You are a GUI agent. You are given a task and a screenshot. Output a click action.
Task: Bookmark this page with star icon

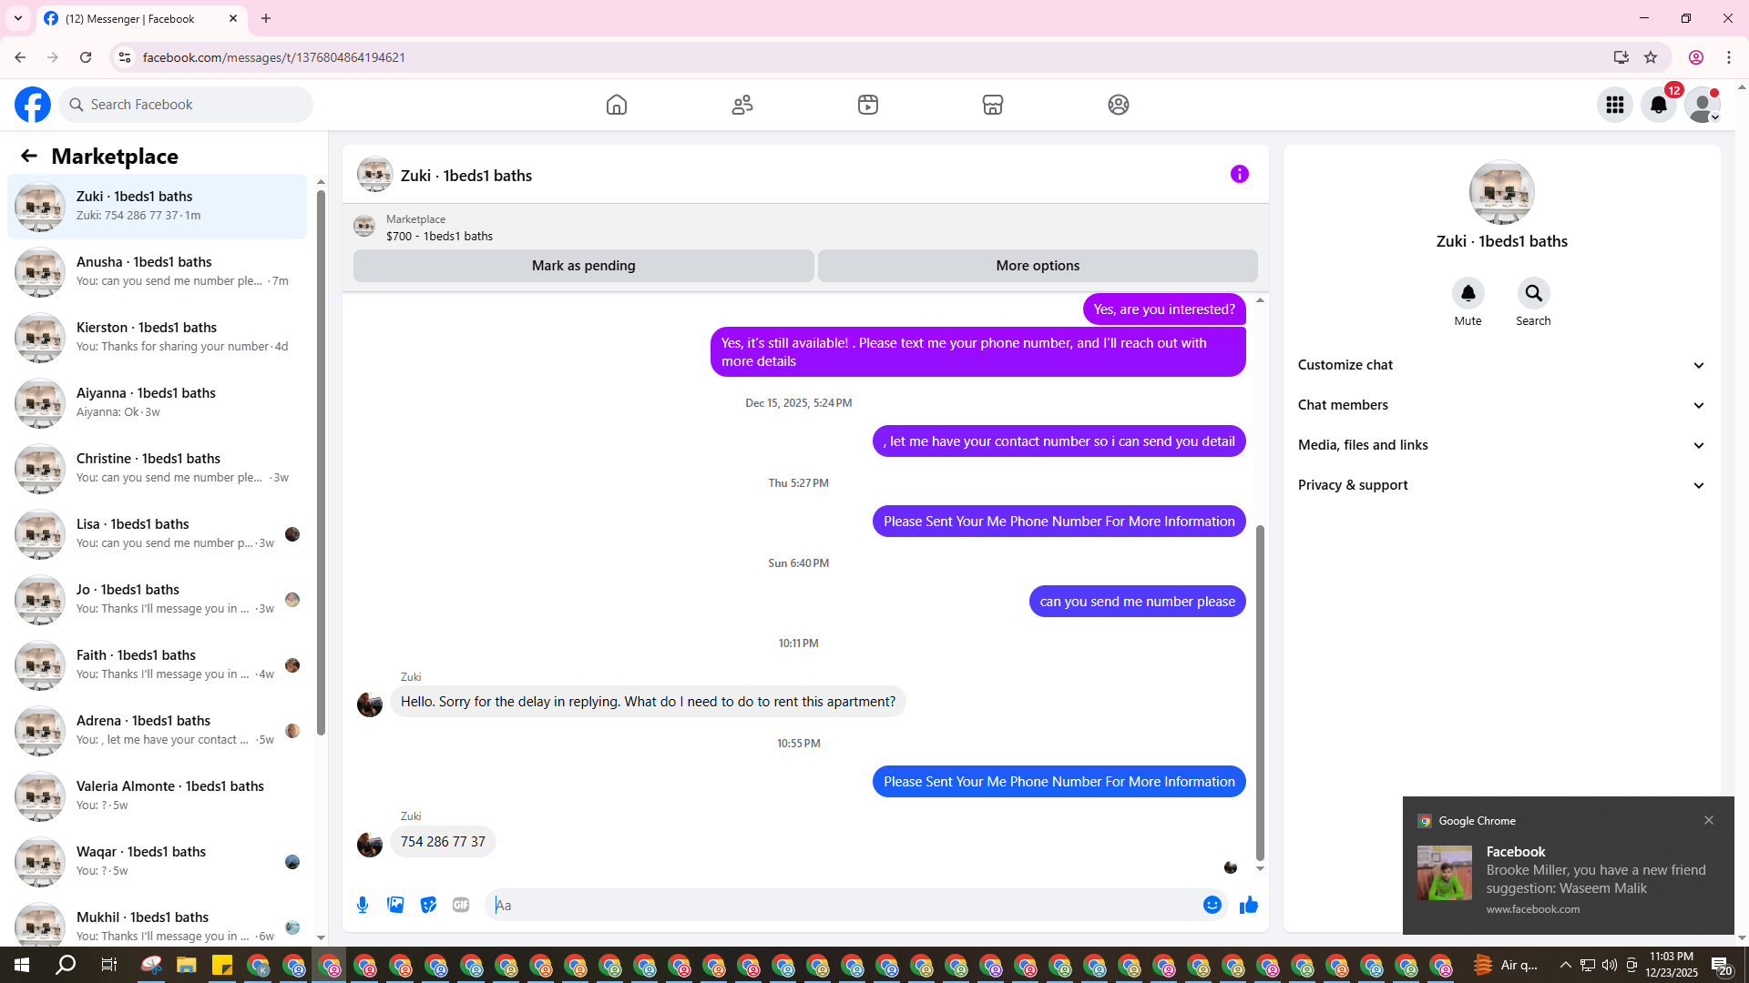[x=1651, y=57]
